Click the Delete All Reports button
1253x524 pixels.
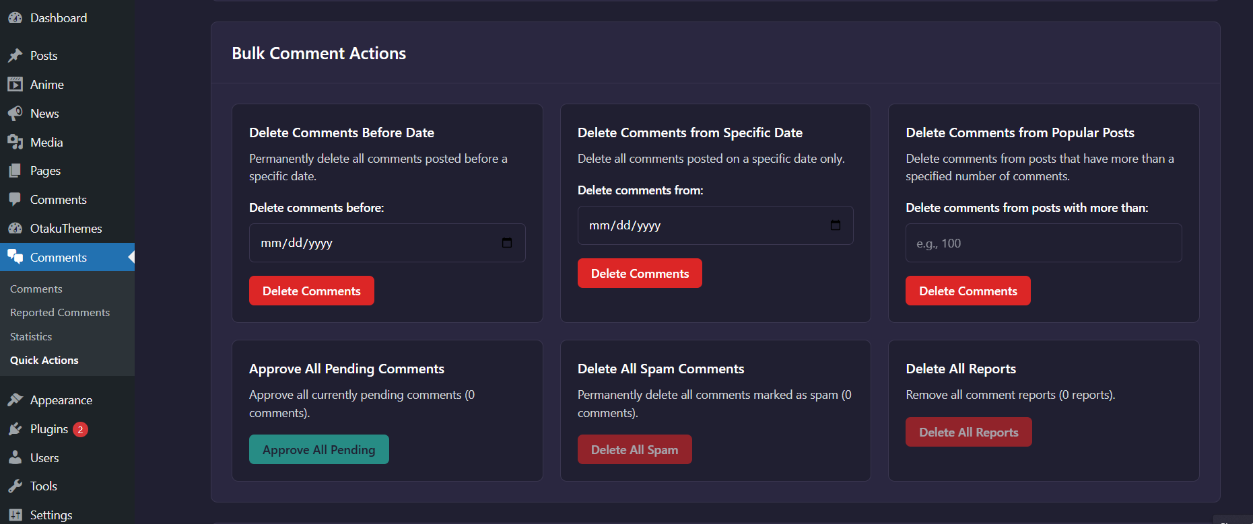(969, 432)
